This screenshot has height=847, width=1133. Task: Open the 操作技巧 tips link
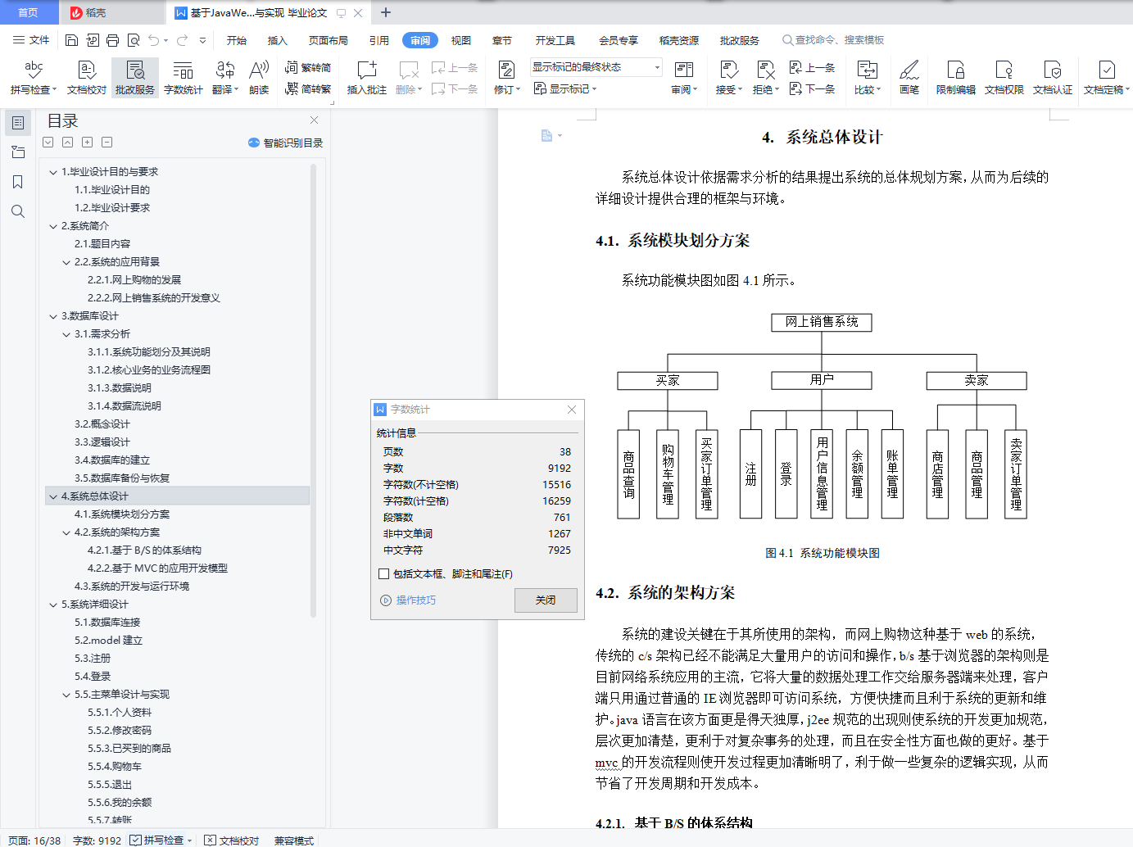coord(409,600)
